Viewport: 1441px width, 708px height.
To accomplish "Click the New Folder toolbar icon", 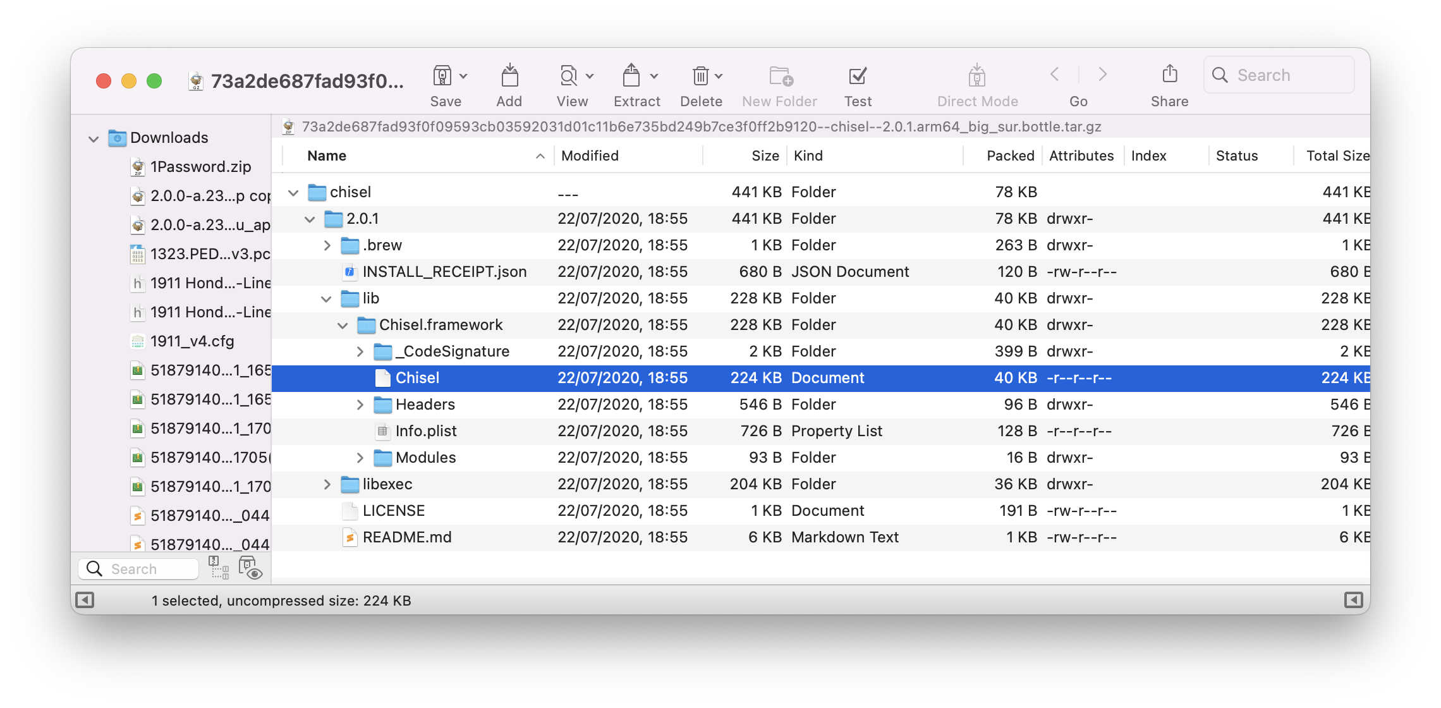I will pyautogui.click(x=781, y=76).
